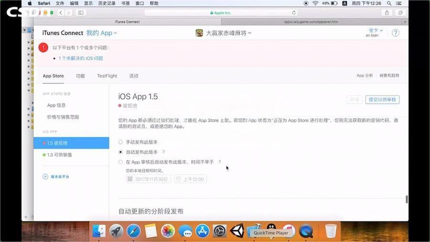Click the red issue alert badge
This screenshot has width=430, height=242.
(x=43, y=47)
